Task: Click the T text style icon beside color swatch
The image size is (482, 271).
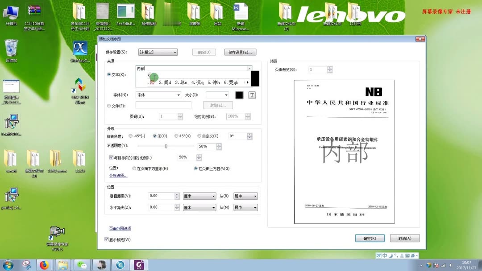Action: coord(252,94)
